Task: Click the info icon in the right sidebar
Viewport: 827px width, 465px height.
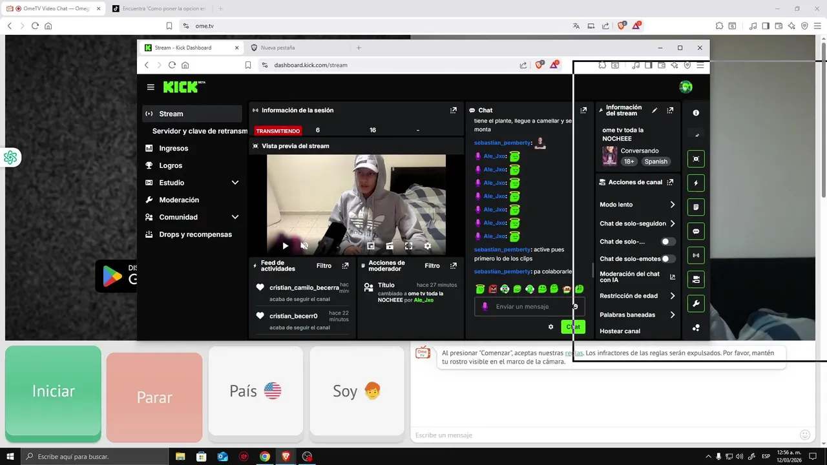Action: 696,113
